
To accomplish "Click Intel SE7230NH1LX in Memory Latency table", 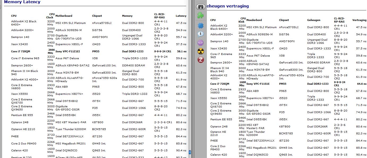I will [69, 136].
